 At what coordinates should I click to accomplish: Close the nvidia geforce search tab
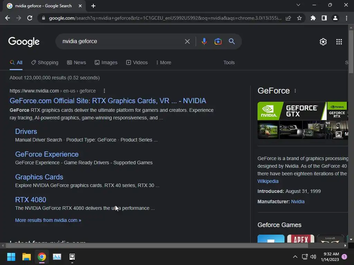click(80, 6)
